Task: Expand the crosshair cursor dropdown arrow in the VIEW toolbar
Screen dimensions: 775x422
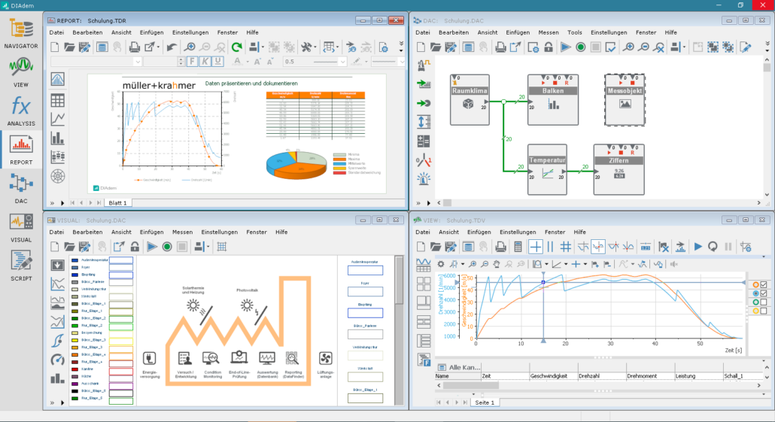Action: 587,264
